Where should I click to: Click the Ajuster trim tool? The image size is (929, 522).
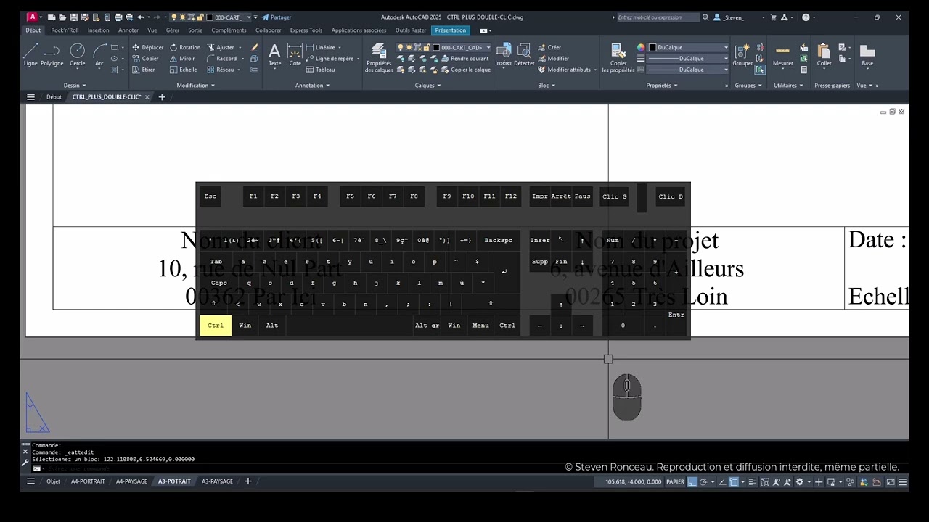(221, 47)
